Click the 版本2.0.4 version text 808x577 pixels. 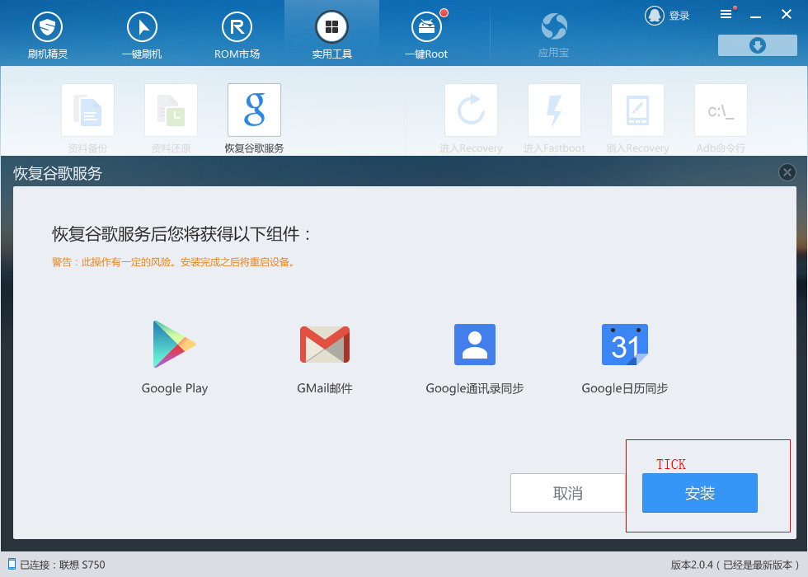point(735,565)
